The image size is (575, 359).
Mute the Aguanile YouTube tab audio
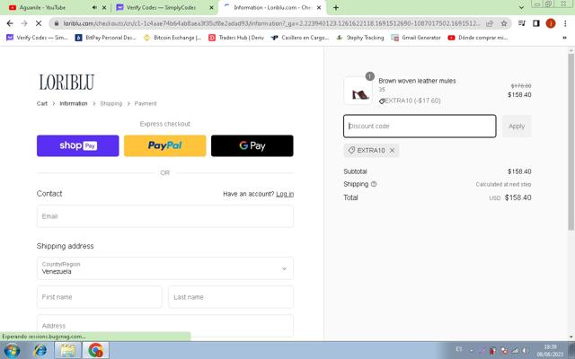94,7
